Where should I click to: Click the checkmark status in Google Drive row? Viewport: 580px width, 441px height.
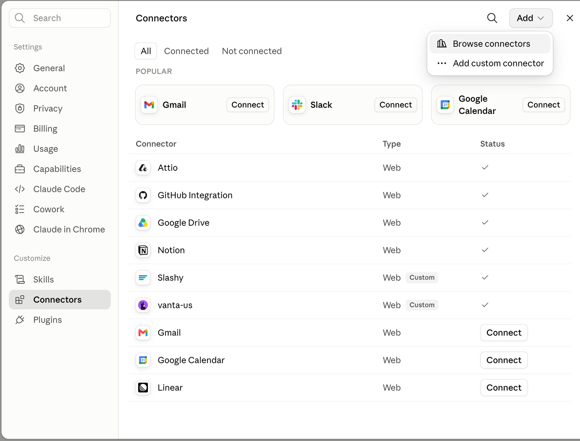485,222
